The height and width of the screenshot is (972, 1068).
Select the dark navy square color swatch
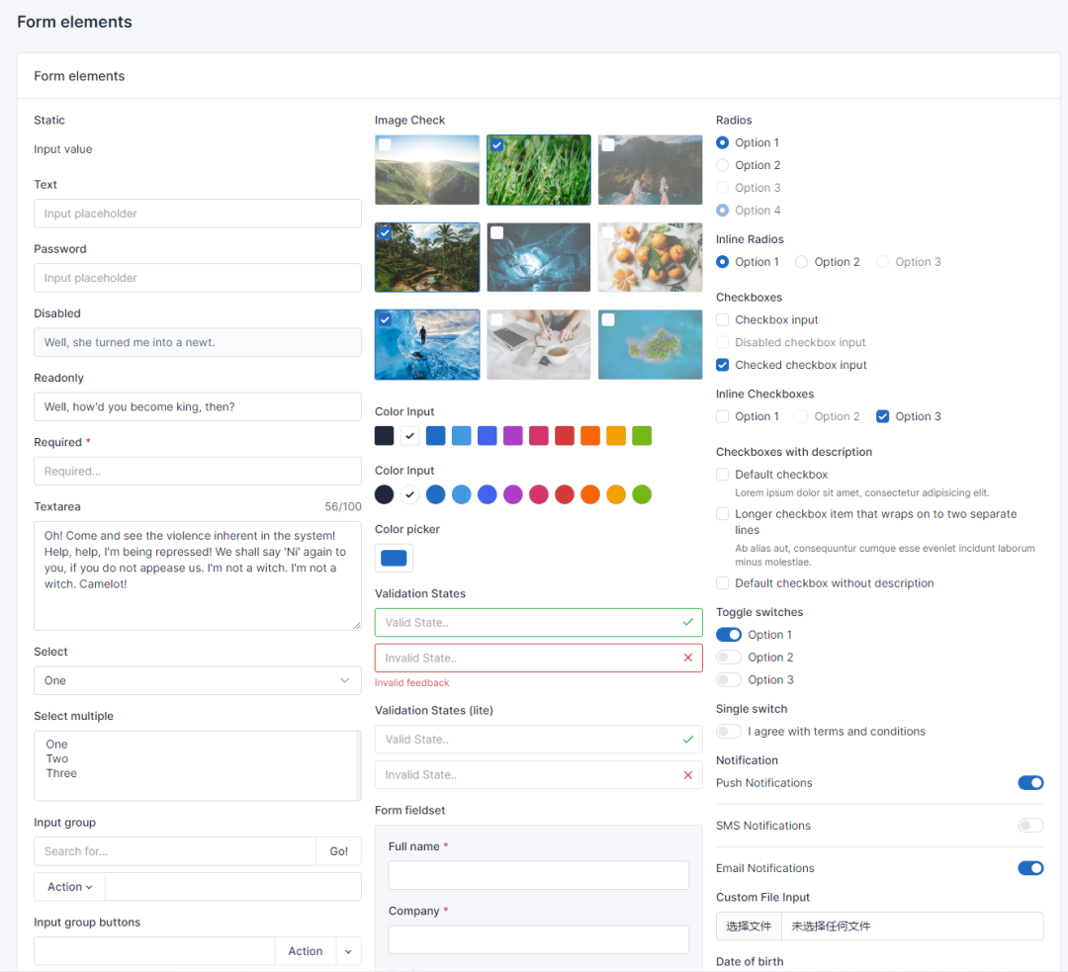pyautogui.click(x=384, y=435)
